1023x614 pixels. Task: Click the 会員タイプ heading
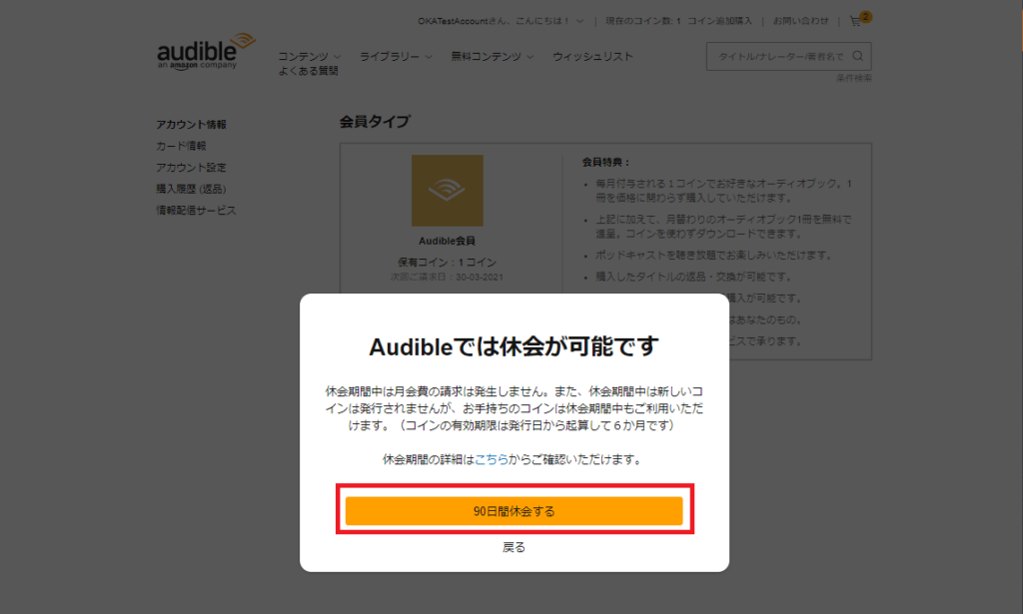click(375, 122)
